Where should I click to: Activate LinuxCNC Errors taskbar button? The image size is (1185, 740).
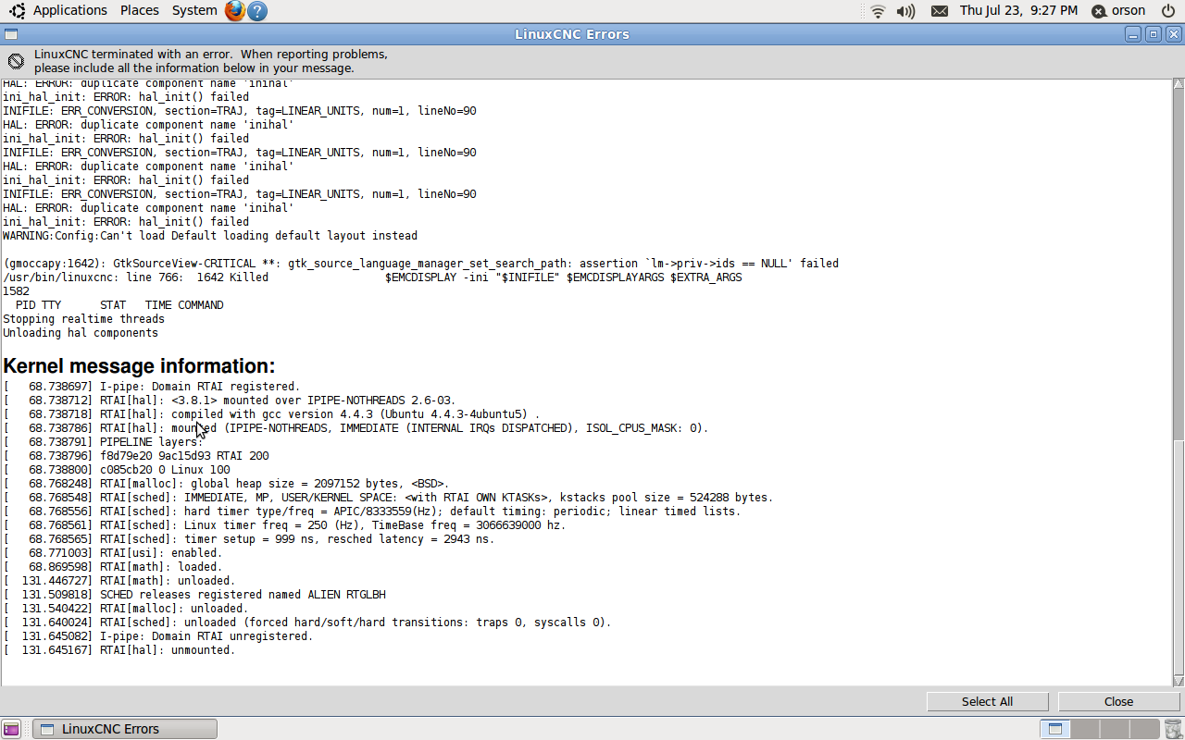[125, 729]
